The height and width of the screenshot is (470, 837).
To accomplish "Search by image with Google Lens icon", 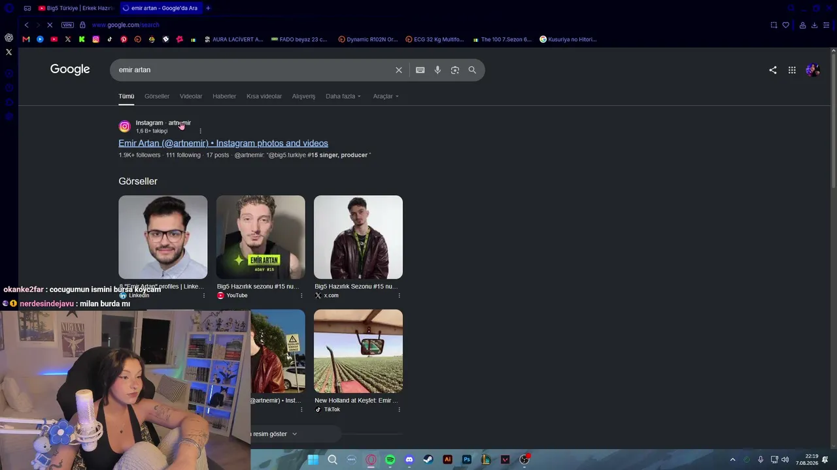I will (455, 70).
